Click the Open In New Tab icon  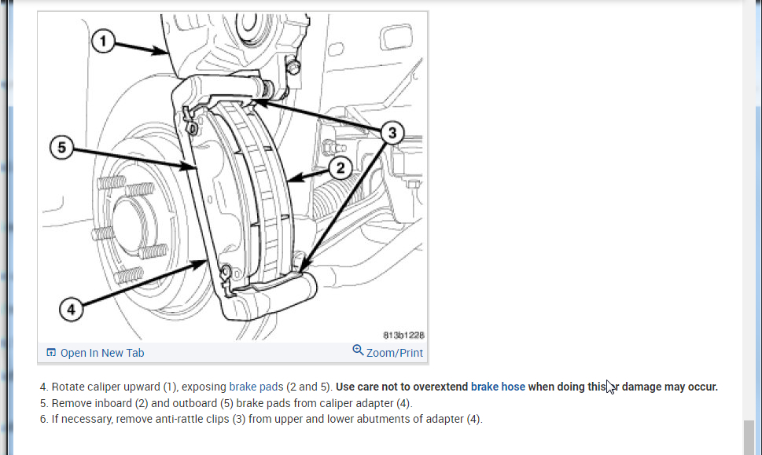(51, 353)
